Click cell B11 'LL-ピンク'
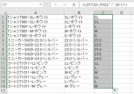134x94 pixels. coord(79,63)
